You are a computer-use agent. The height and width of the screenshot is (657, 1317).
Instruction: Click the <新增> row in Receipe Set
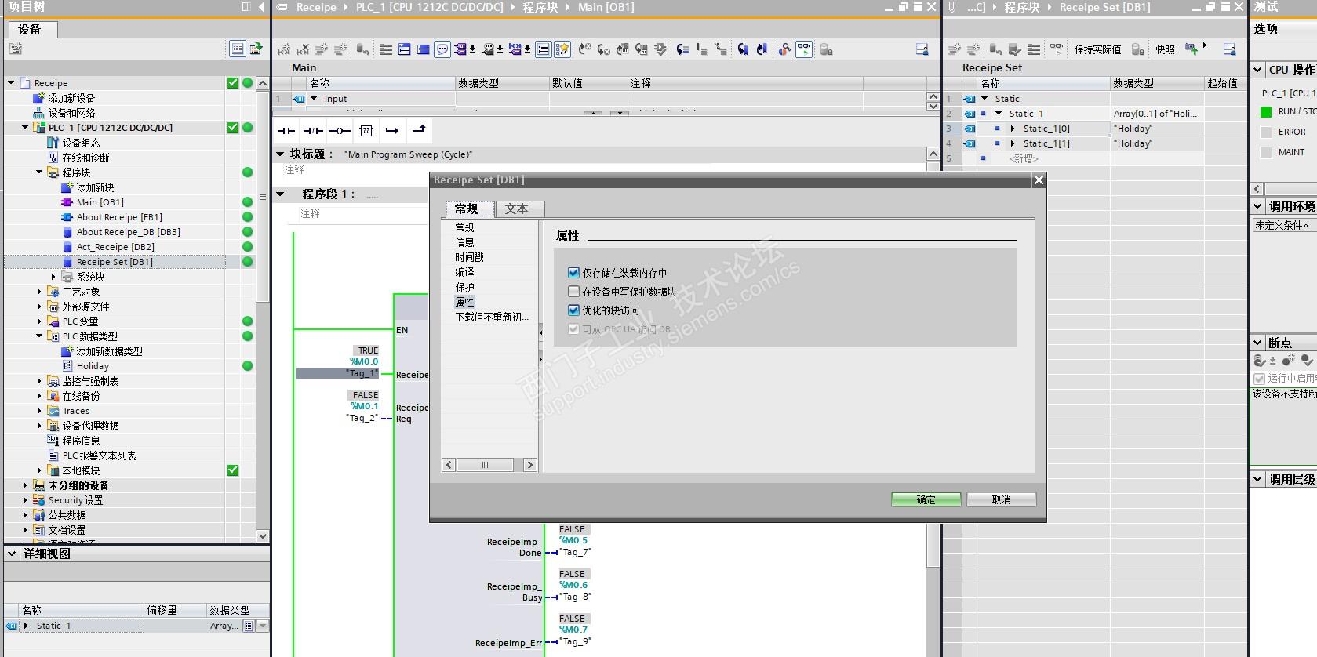click(1024, 158)
